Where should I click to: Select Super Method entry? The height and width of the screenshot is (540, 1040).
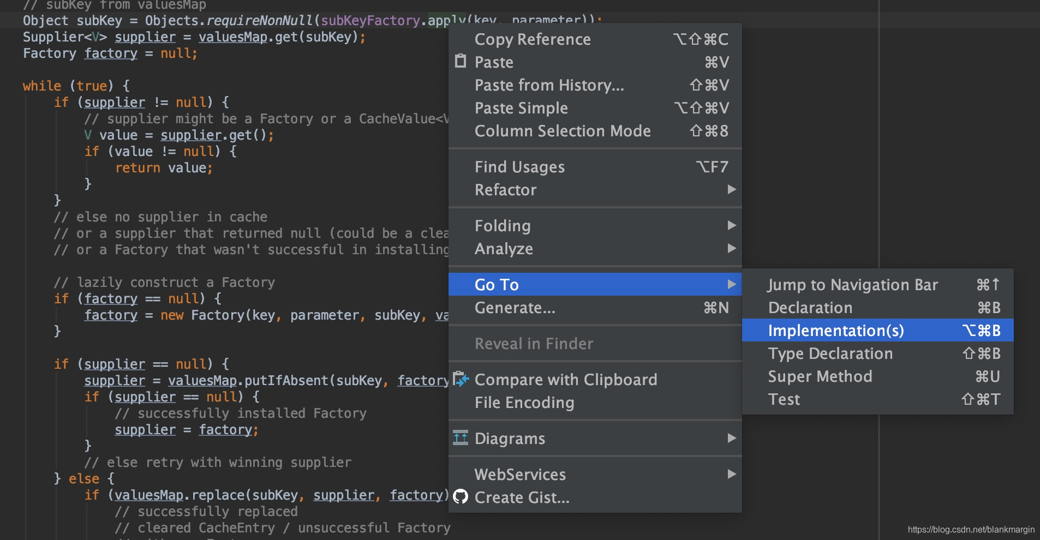click(877, 376)
